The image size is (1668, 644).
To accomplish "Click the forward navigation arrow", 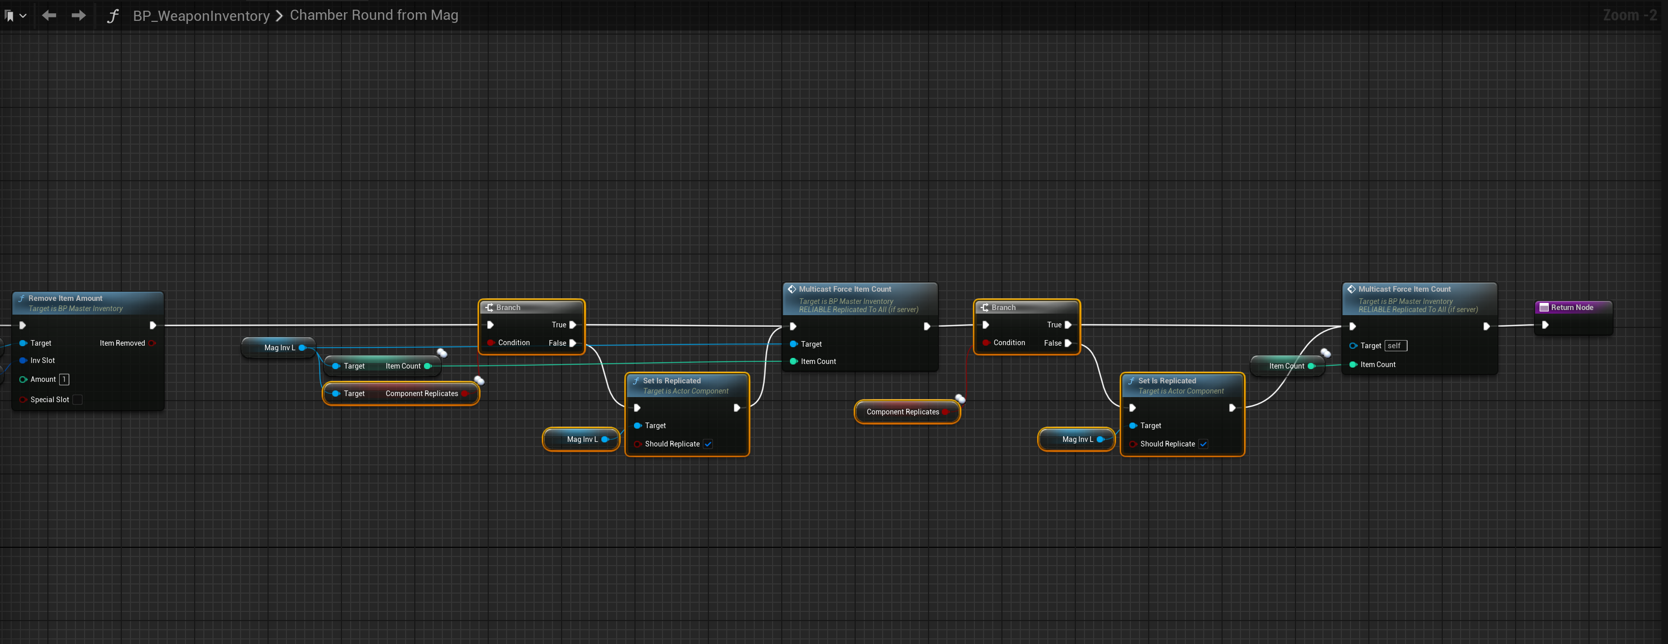I will point(78,15).
